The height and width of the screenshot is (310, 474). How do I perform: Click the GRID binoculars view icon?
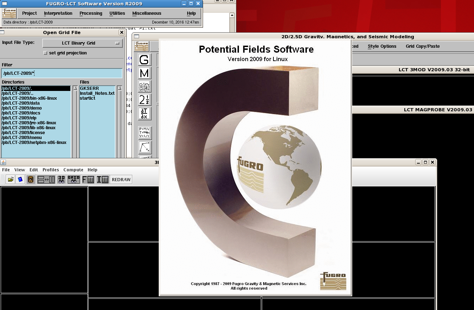74,179
